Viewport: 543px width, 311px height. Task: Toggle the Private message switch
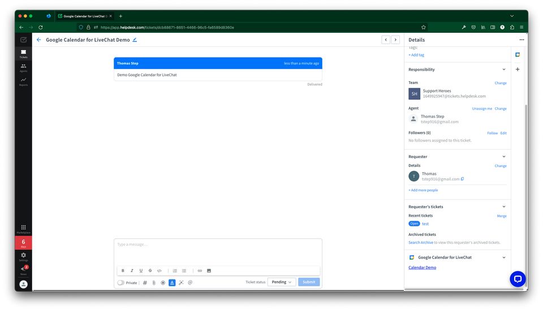pos(121,282)
